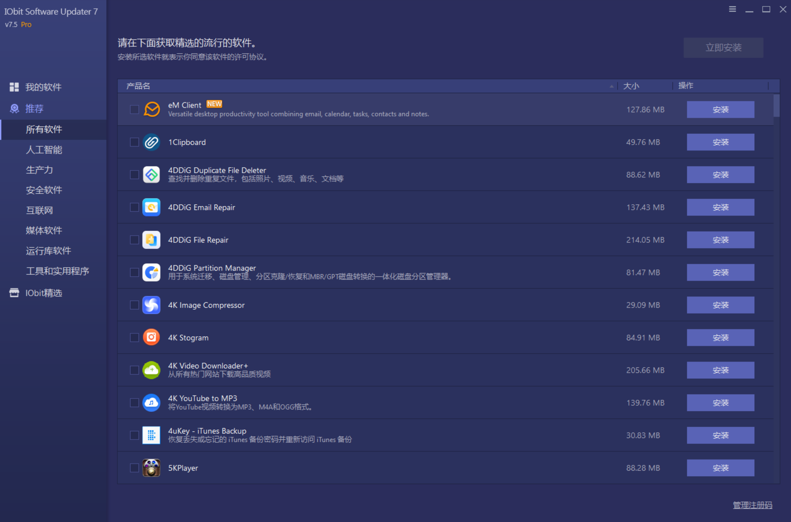Install 4K Stogram using 安装
The width and height of the screenshot is (791, 522).
click(720, 338)
